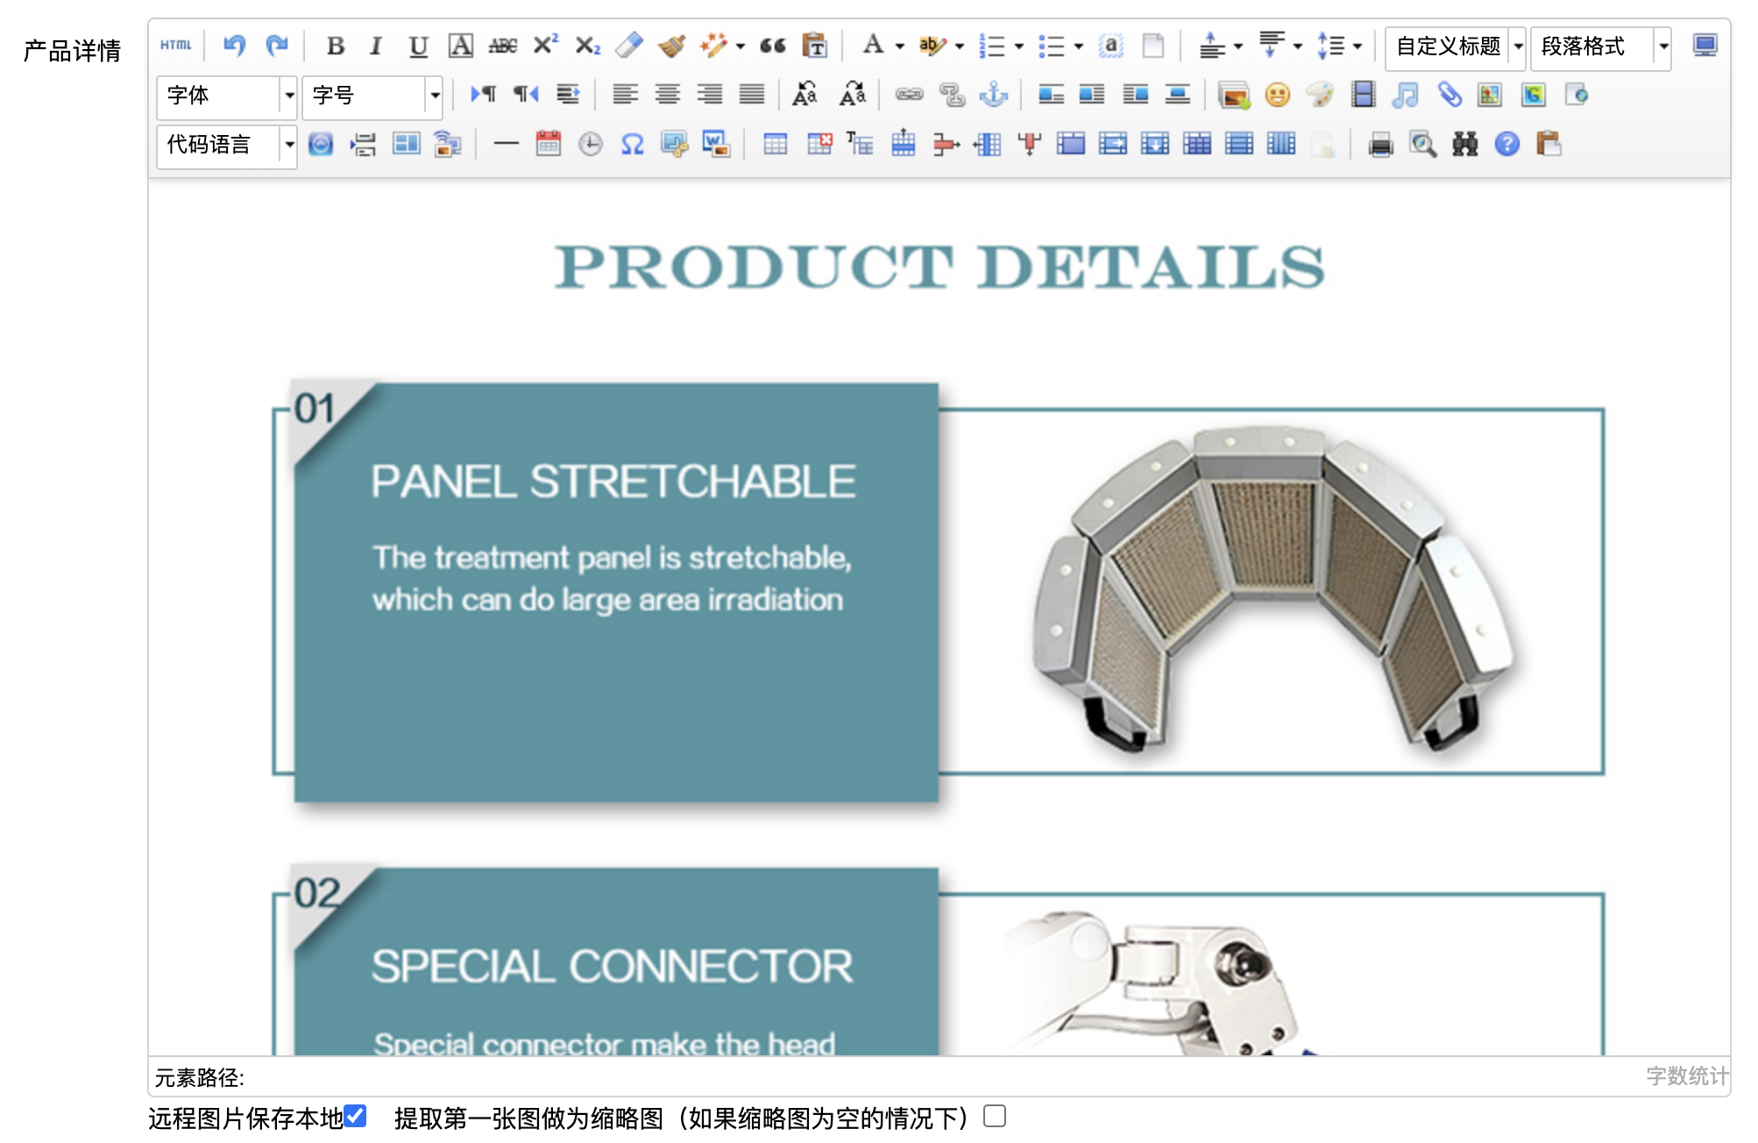Image resolution: width=1758 pixels, height=1143 pixels.
Task: Insert the current time
Action: tap(591, 143)
